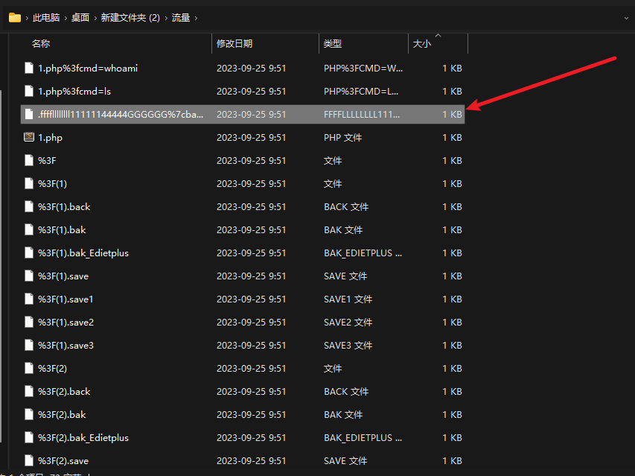
Task: Click the sort arrow above the 大小 column
Action: (x=438, y=37)
